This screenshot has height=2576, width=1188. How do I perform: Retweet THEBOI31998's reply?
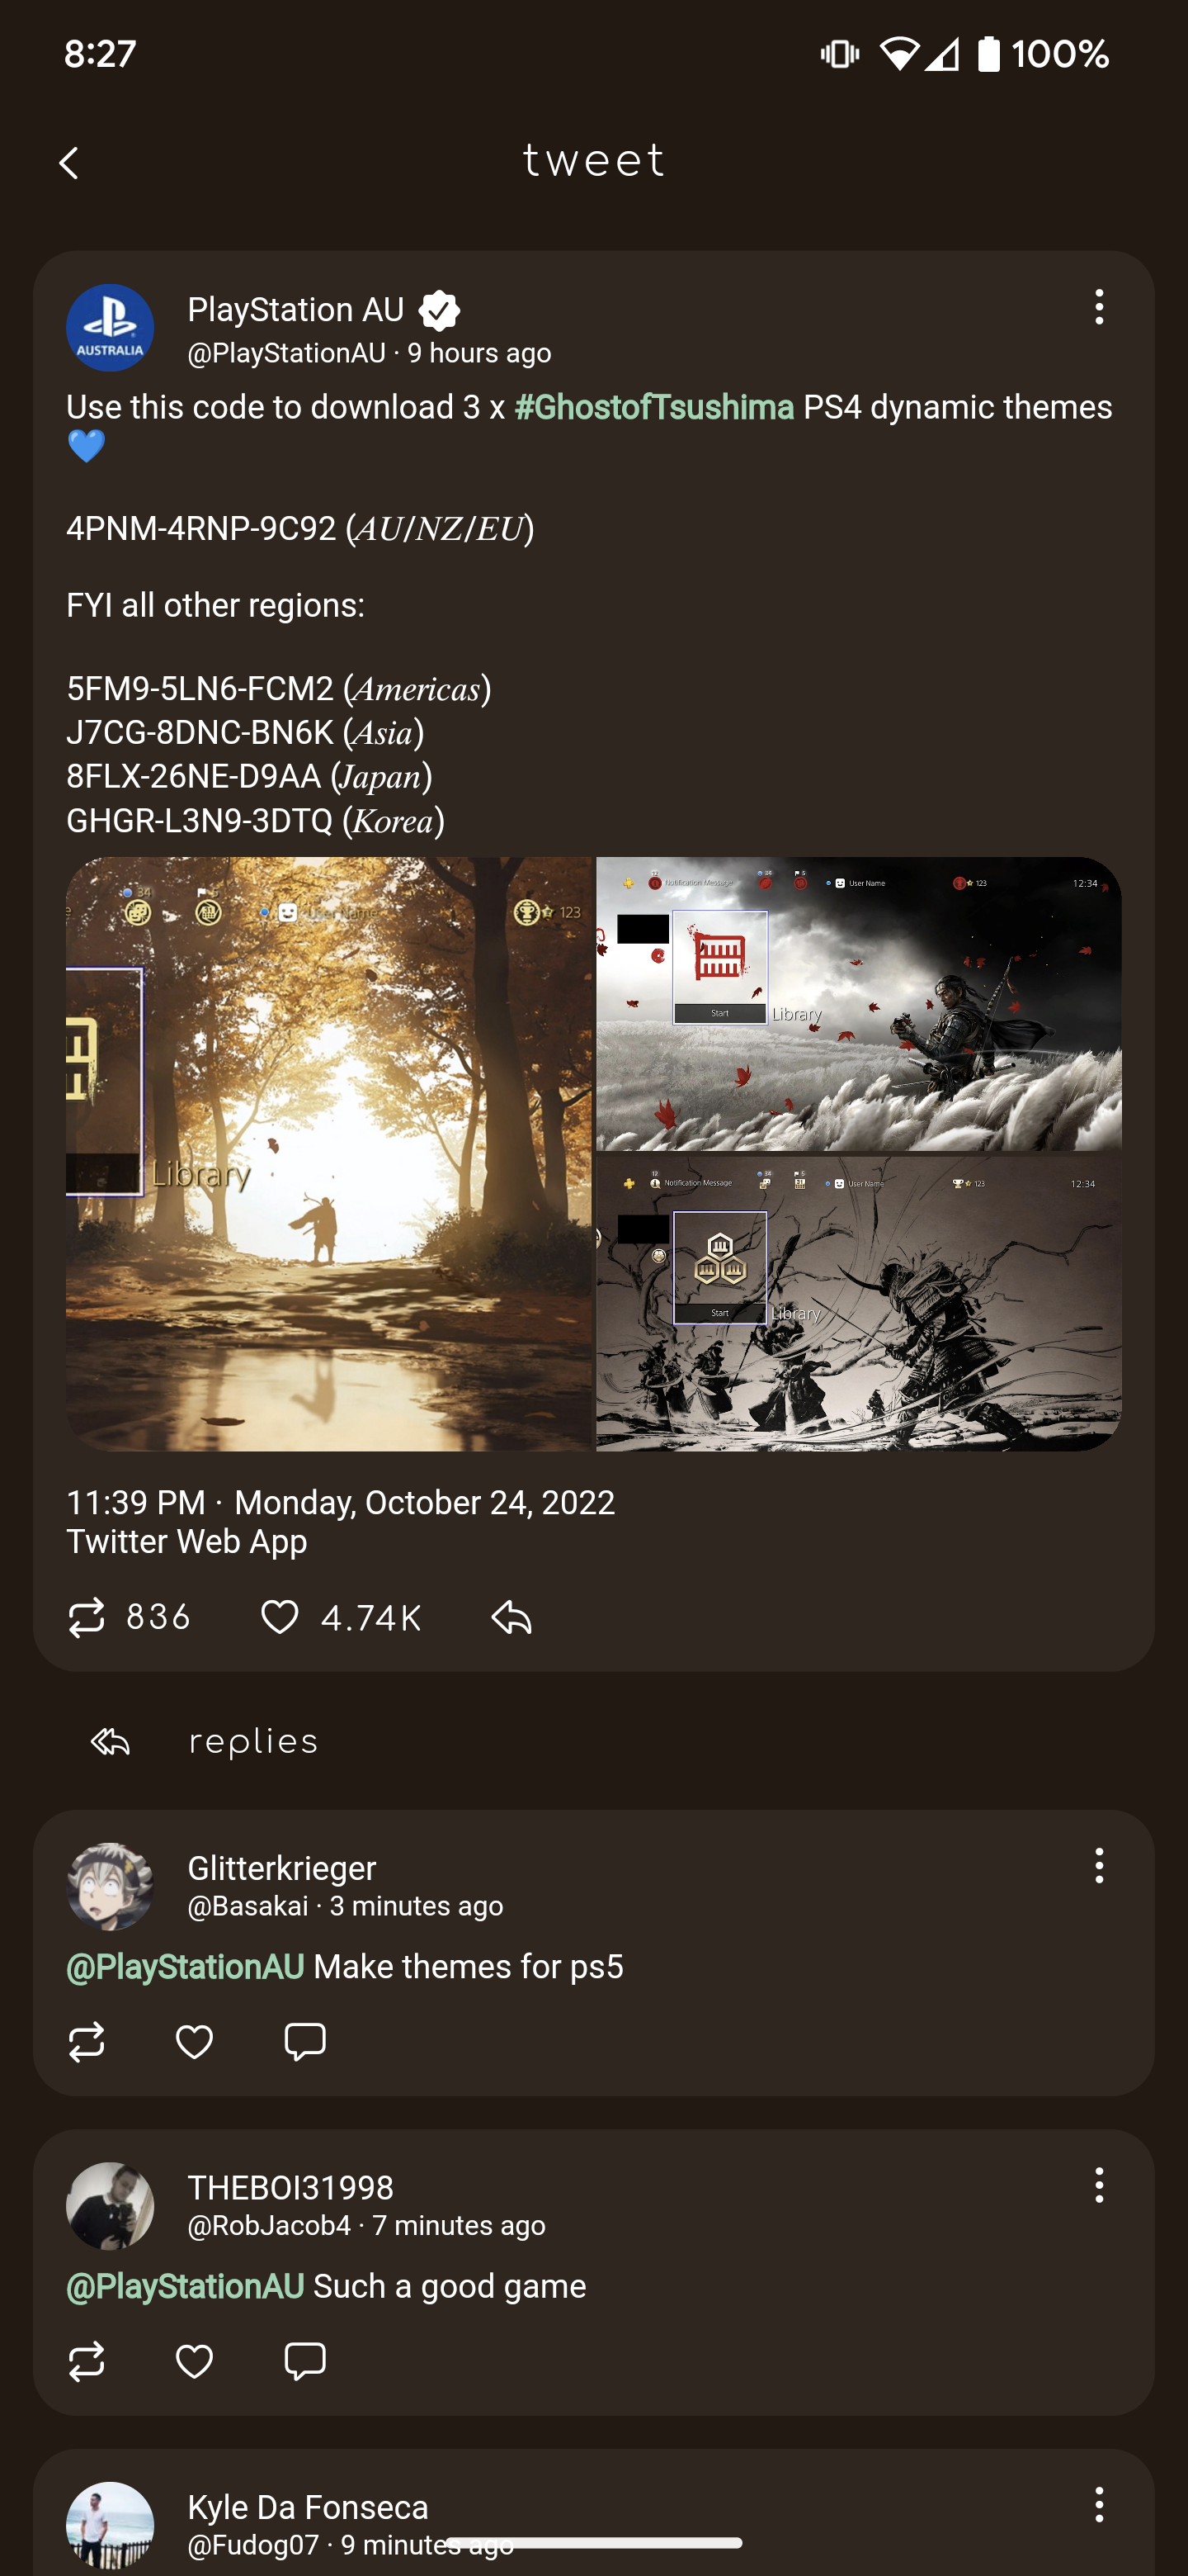[86, 2361]
